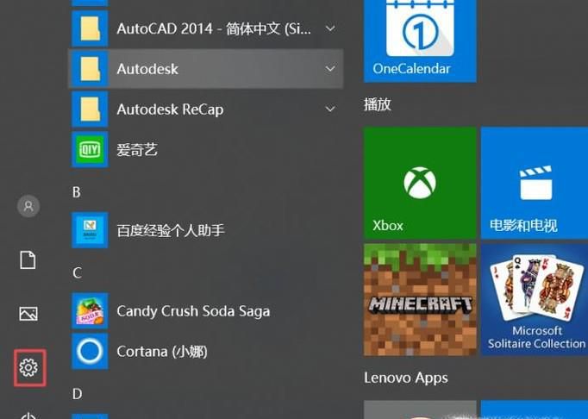This screenshot has width=588, height=419.
Task: Expand the Autodesk ReCap folder chevron
Action: 330,109
